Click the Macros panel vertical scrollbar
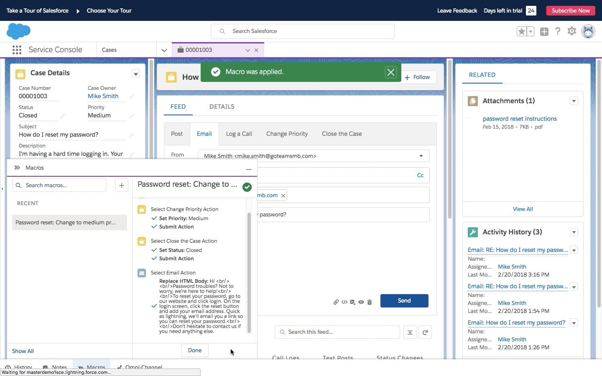602x376 pixels. (249, 273)
